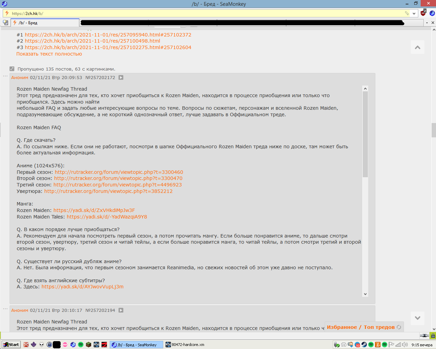Open archive link #3 ending 257102604
Screen dimensions: 436x349
108,47
